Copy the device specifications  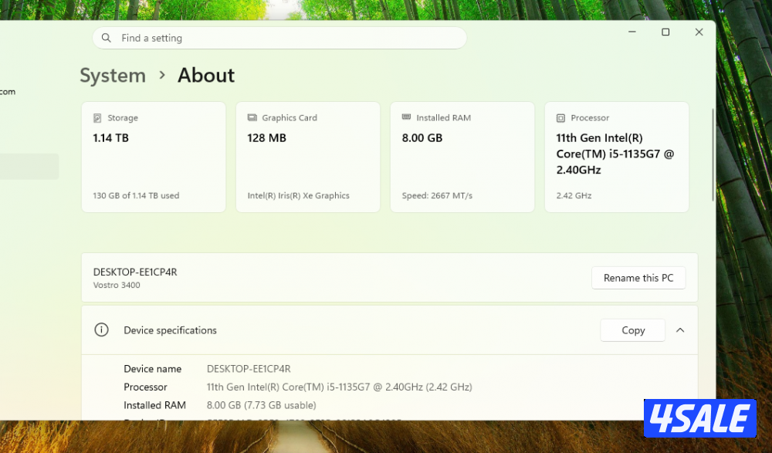(632, 330)
